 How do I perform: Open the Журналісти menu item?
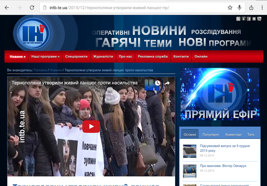[x=103, y=57]
